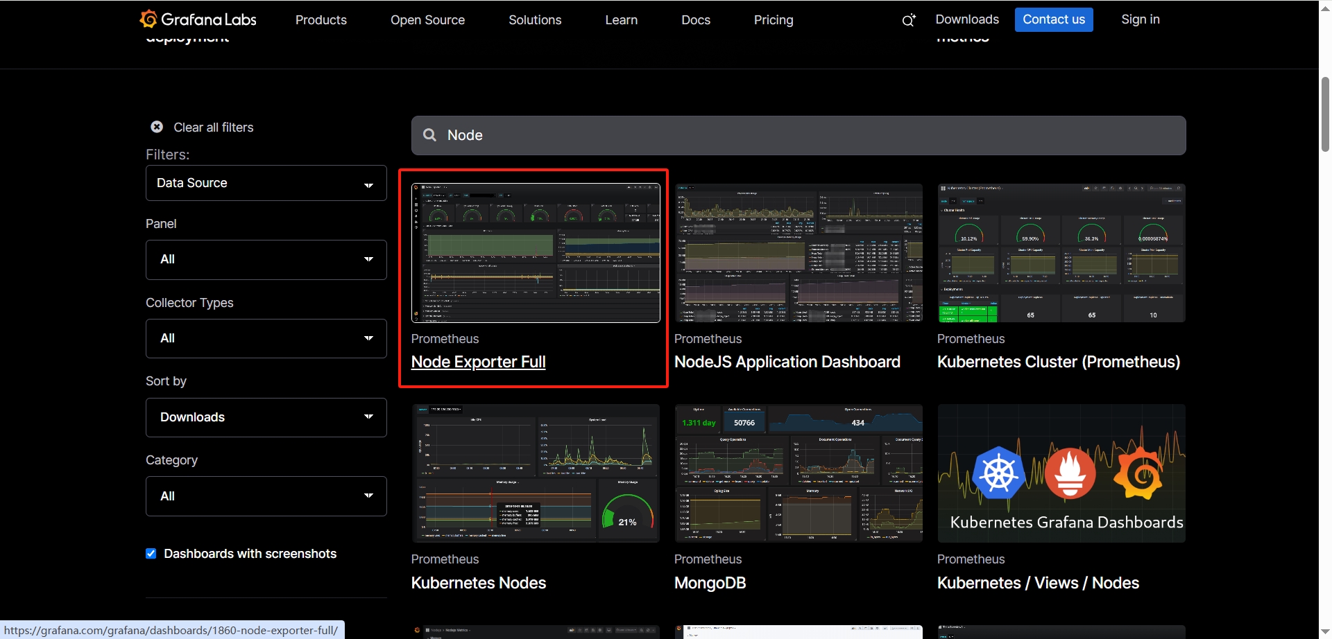Click the AI search sparkle icon
The width and height of the screenshot is (1332, 639).
908,20
